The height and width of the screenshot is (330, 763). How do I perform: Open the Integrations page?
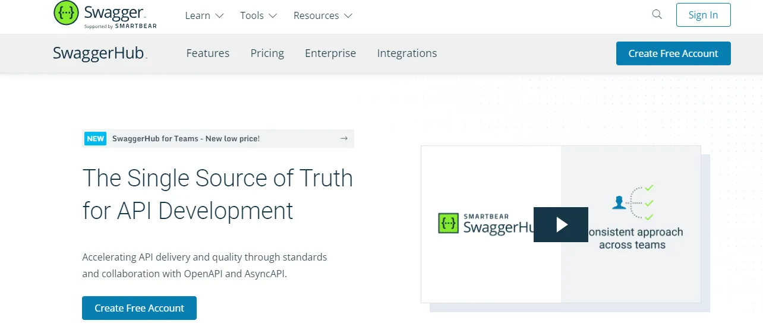click(x=407, y=53)
